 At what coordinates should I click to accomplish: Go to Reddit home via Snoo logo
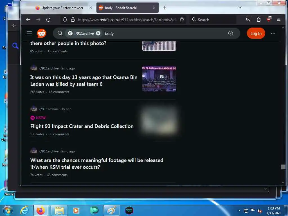click(42, 33)
